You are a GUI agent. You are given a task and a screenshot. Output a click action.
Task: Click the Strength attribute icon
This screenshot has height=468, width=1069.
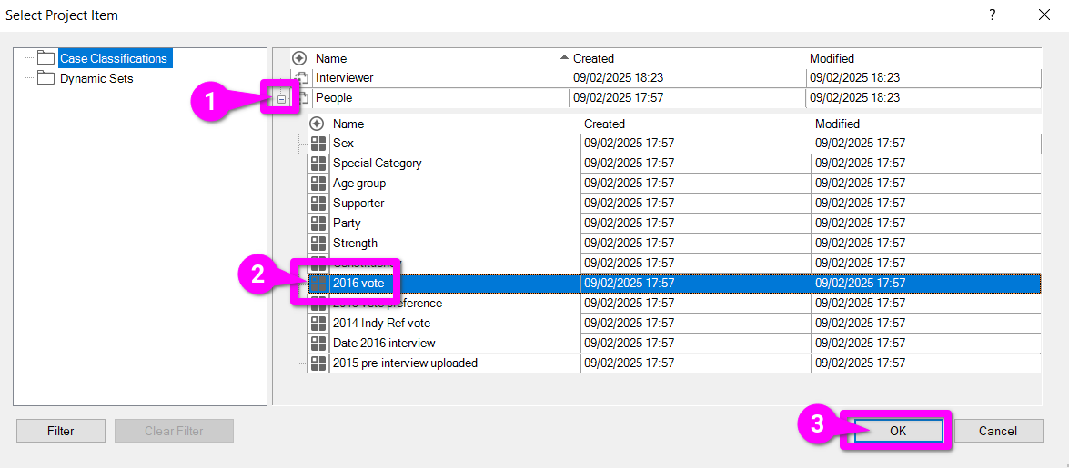pyautogui.click(x=318, y=244)
